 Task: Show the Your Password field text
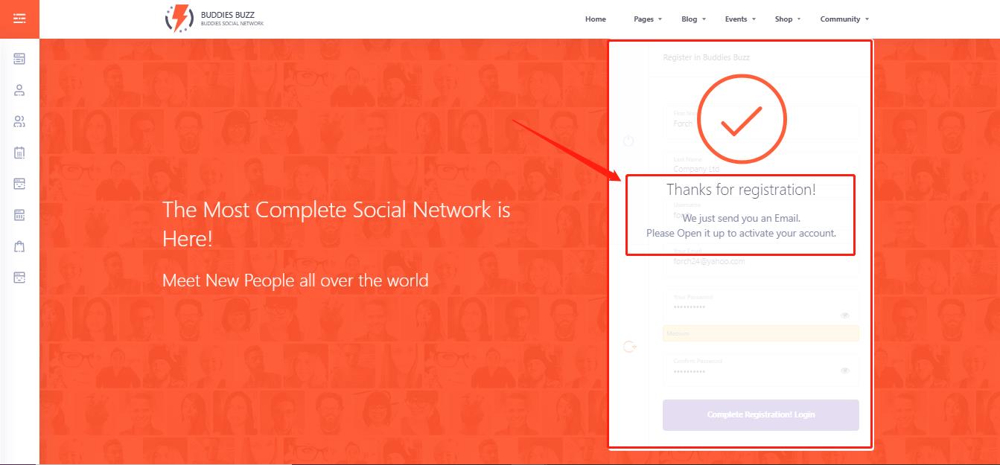tap(844, 315)
